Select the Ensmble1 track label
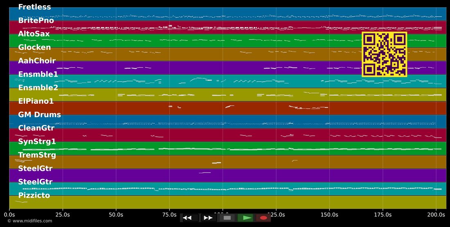Image resolution: width=450 pixels, height=227 pixels. tap(38, 74)
